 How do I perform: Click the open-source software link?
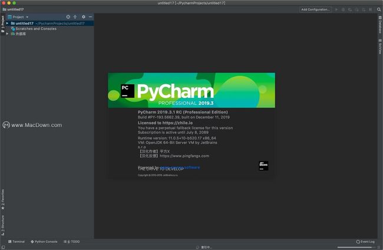[x=180, y=167]
